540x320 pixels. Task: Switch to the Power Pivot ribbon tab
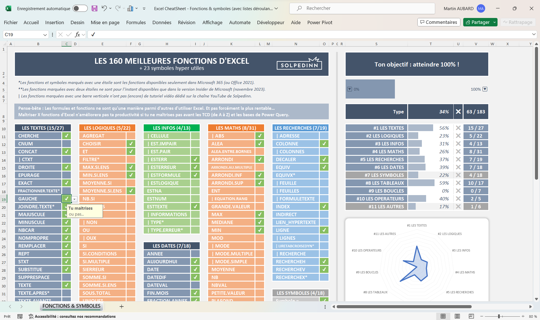click(x=320, y=22)
